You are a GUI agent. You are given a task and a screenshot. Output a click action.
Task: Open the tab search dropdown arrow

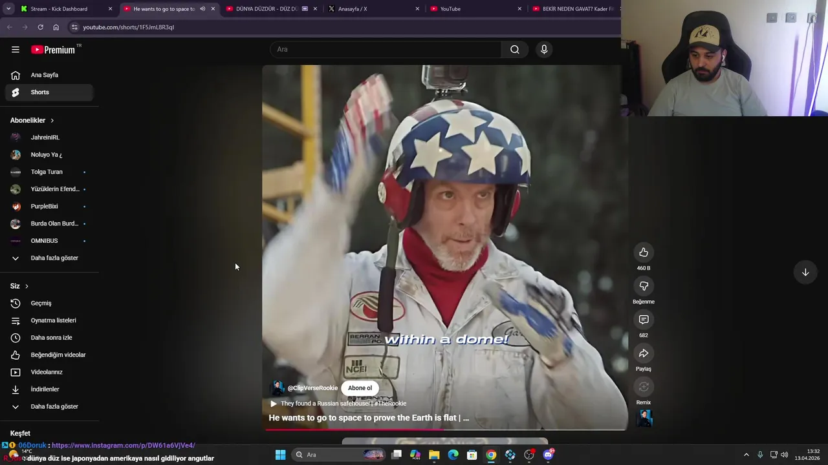tap(8, 9)
